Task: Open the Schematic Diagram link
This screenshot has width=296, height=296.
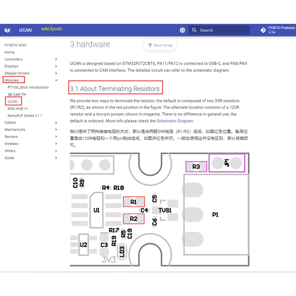Action: pos(175,121)
